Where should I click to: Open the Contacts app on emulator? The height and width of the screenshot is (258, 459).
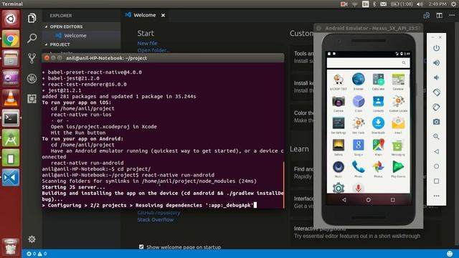pyautogui.click(x=378, y=103)
